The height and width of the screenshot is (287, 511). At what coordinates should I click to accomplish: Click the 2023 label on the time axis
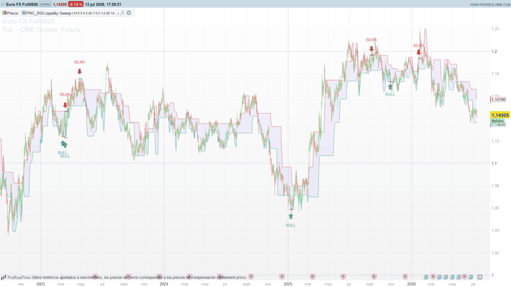pos(41,284)
